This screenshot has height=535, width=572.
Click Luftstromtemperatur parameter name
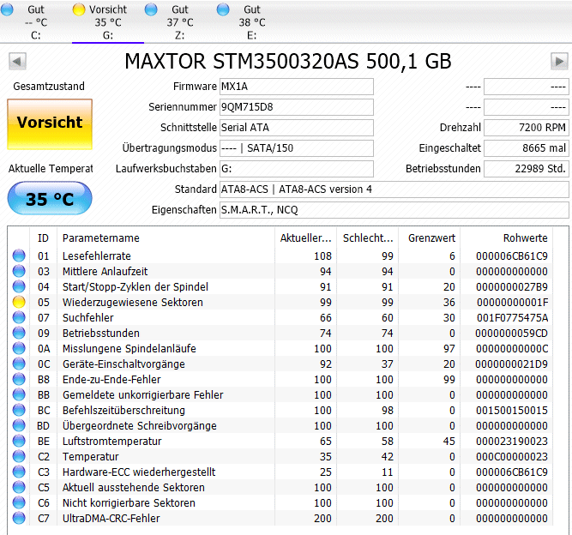tap(111, 442)
